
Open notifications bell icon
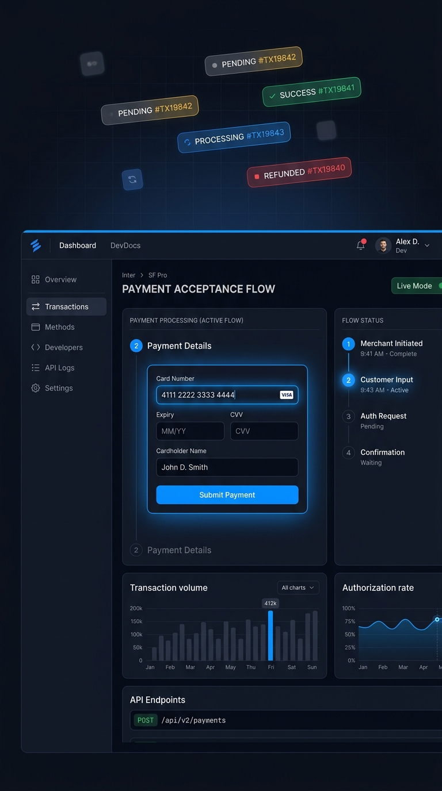point(361,245)
